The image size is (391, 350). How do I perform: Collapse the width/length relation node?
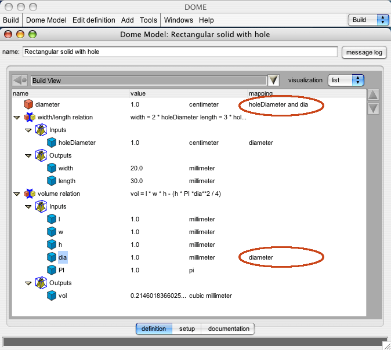click(x=17, y=117)
